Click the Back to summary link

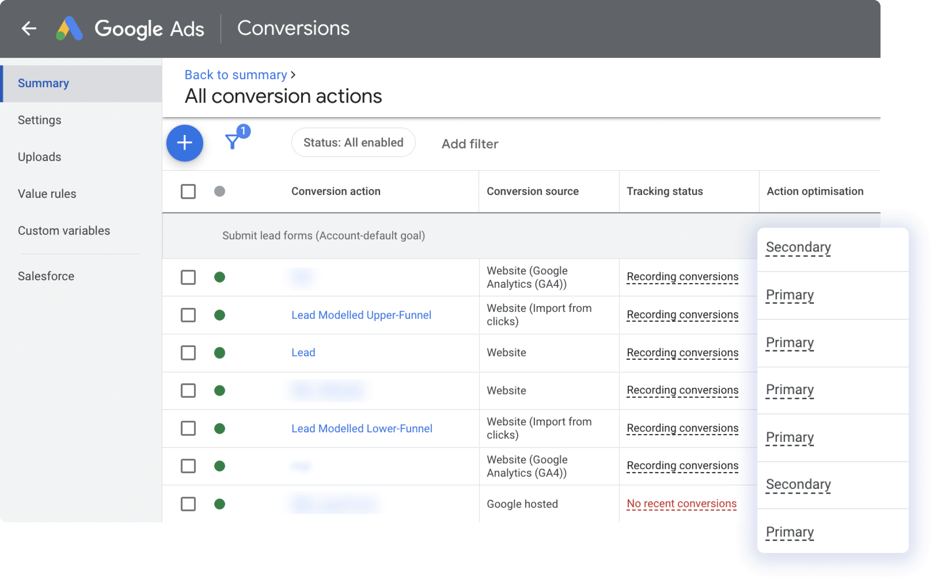click(236, 75)
